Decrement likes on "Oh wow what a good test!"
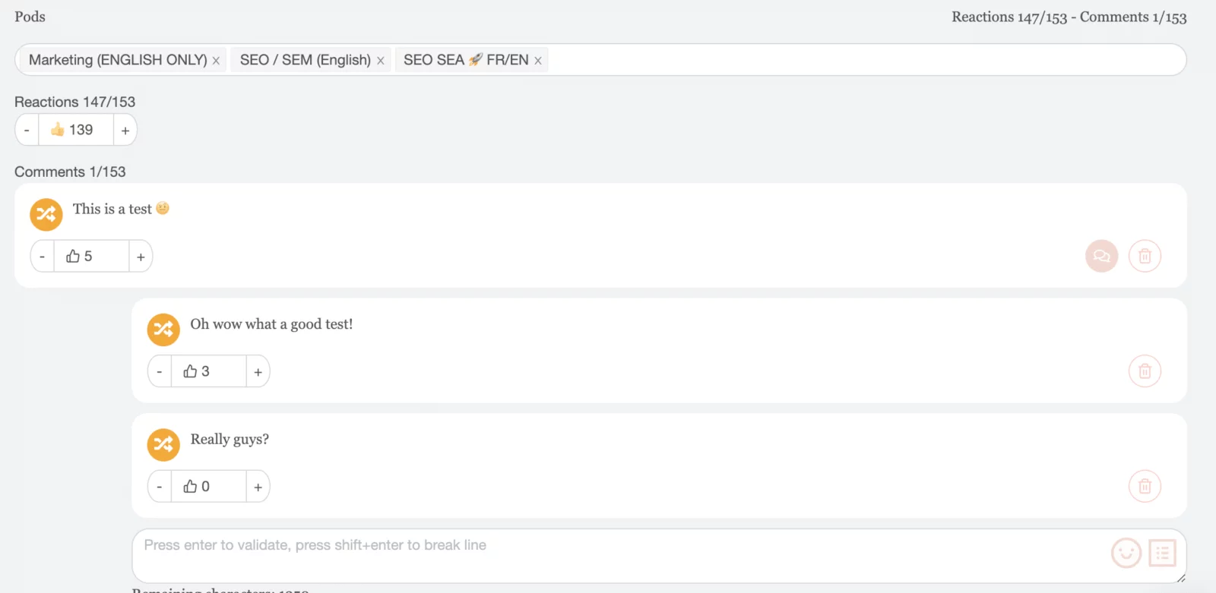Image resolution: width=1216 pixels, height=593 pixels. point(159,371)
